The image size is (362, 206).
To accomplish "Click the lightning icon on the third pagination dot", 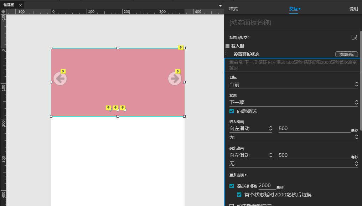I will (x=123, y=107).
